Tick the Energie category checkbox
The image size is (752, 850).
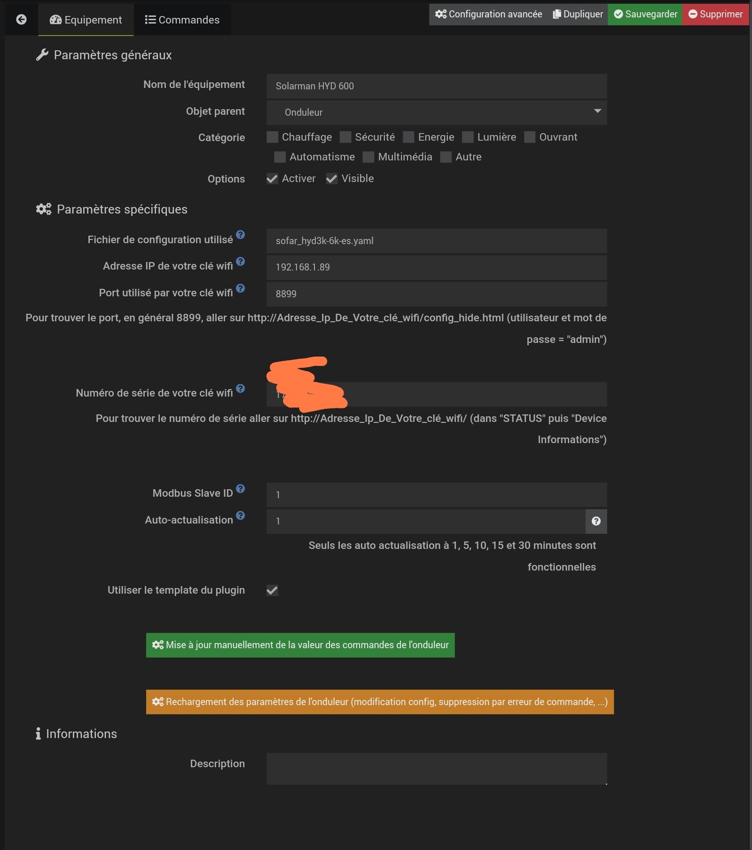click(x=409, y=137)
